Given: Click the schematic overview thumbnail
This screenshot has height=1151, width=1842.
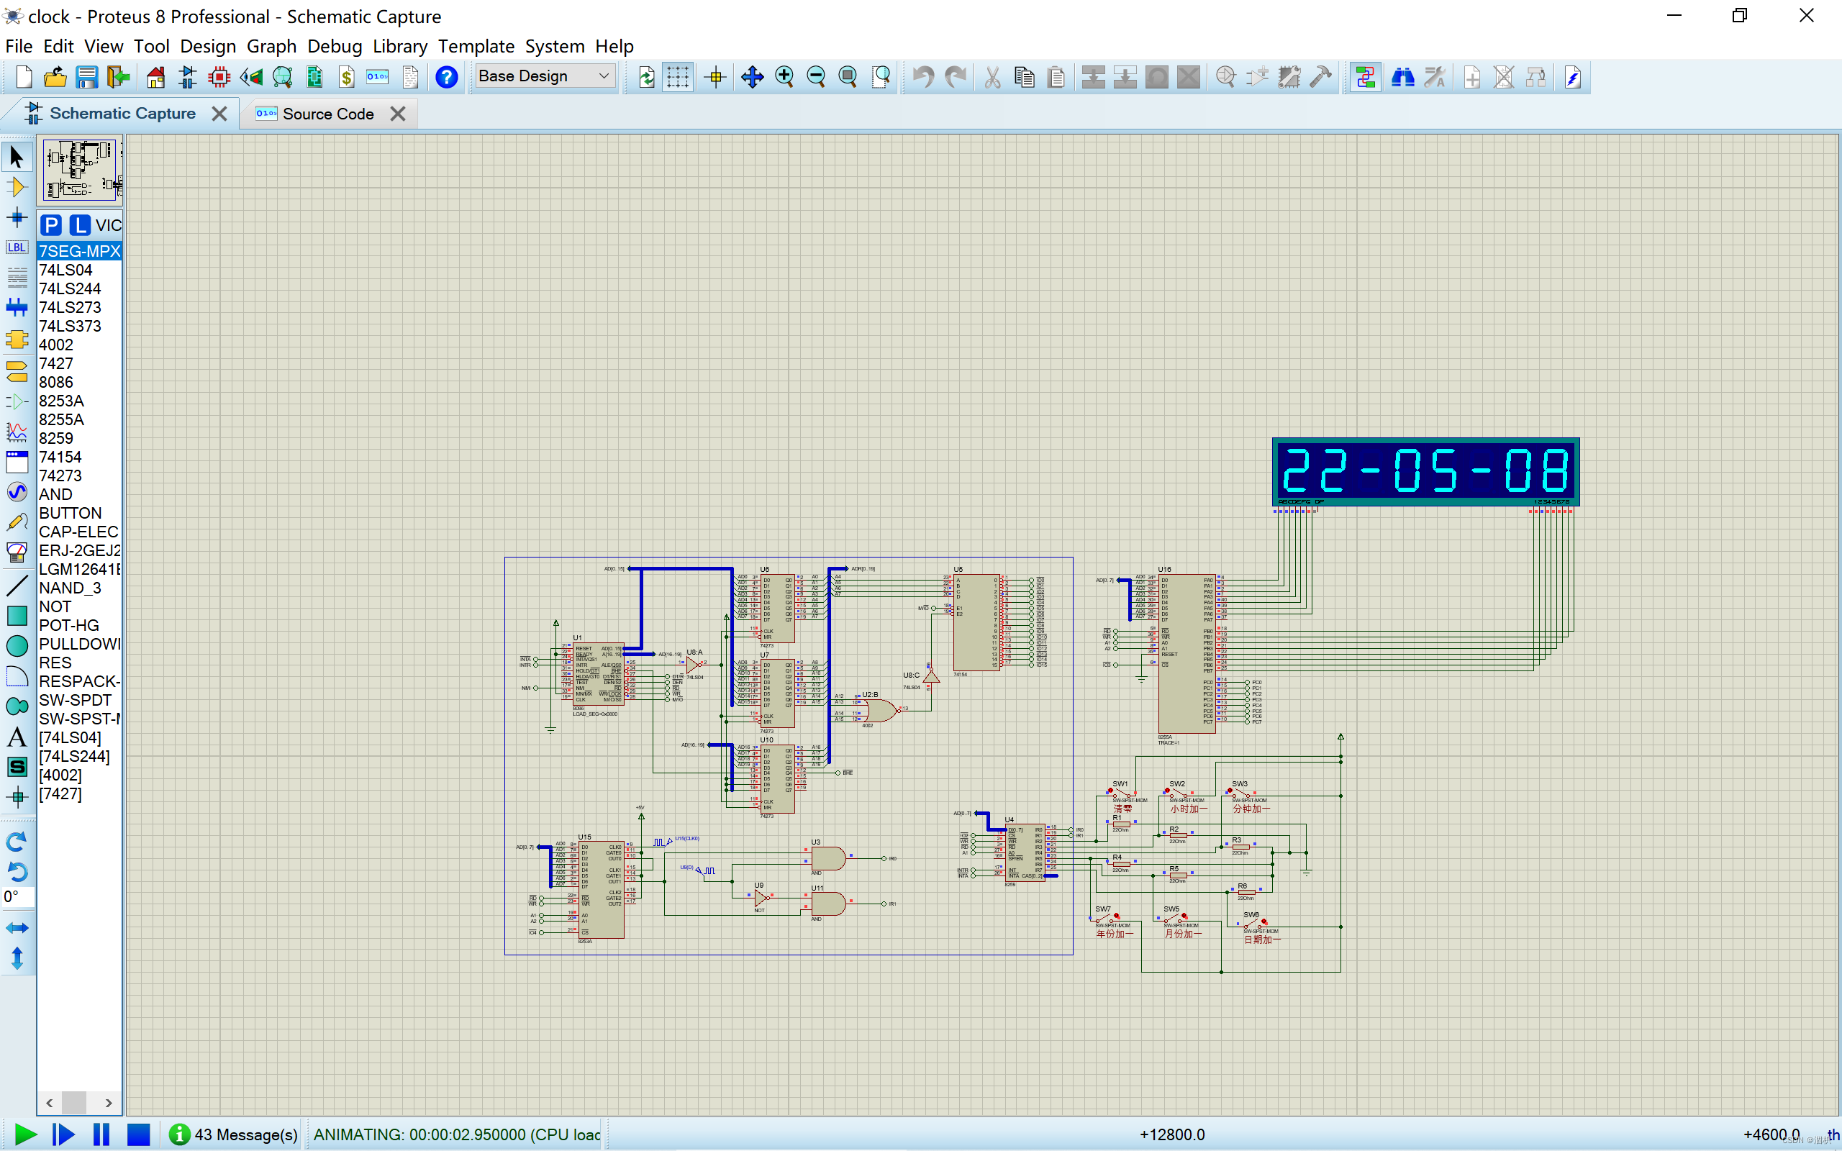Looking at the screenshot, I should point(80,170).
